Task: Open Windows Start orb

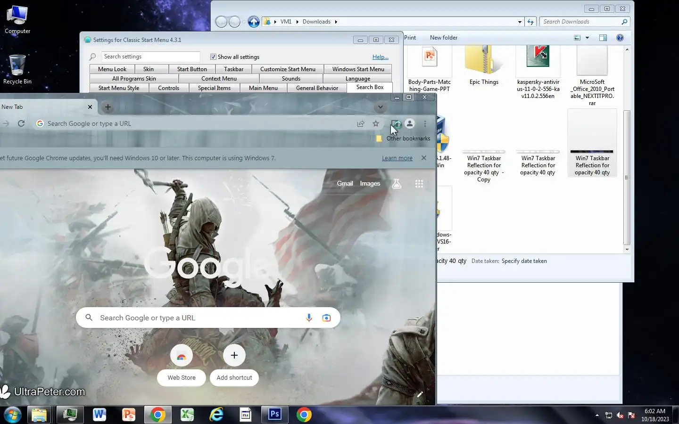Action: [13, 415]
